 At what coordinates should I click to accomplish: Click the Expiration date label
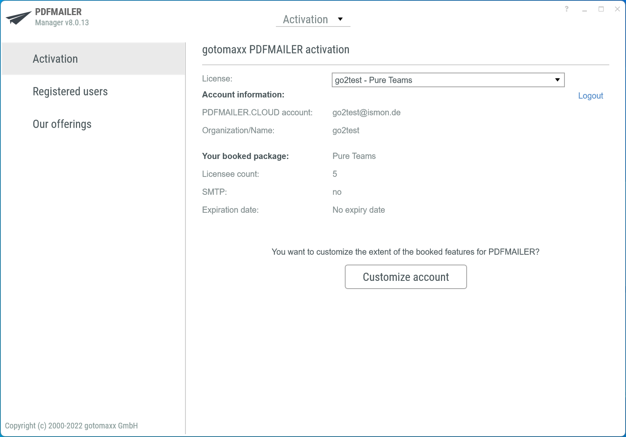(230, 210)
